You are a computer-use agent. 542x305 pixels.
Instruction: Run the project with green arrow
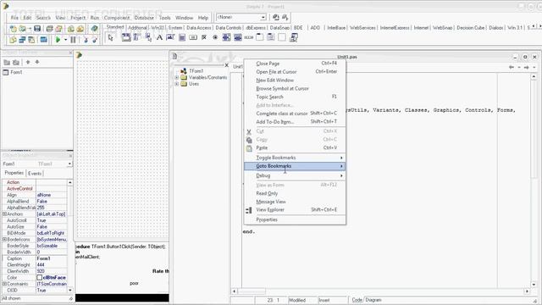click(x=58, y=40)
